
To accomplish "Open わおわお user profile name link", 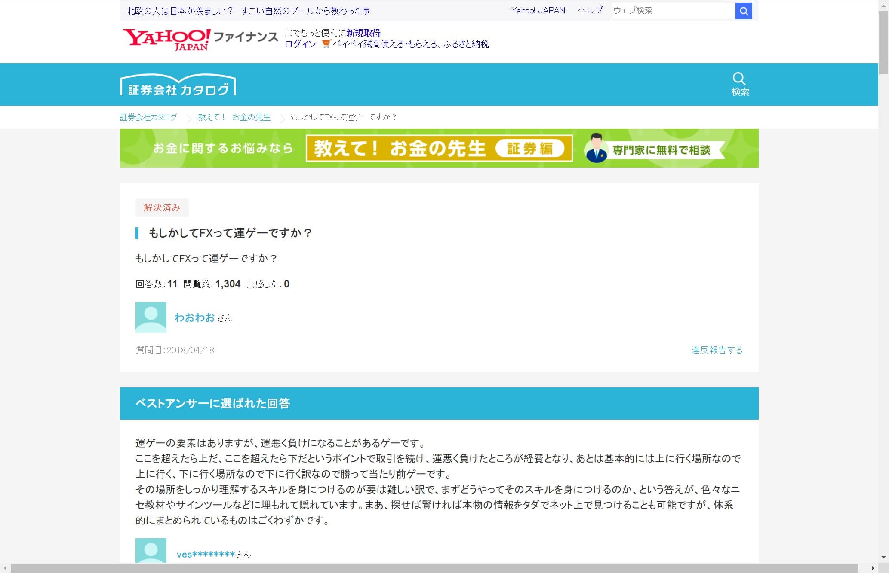I will click(x=194, y=317).
